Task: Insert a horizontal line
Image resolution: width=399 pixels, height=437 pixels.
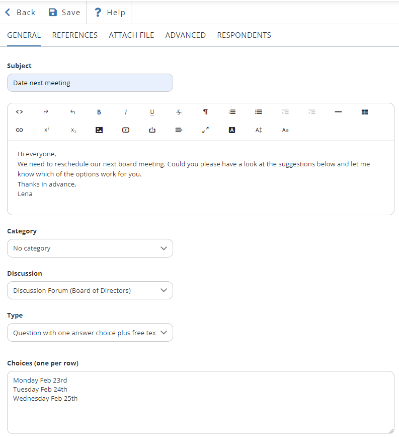Action: coord(338,112)
